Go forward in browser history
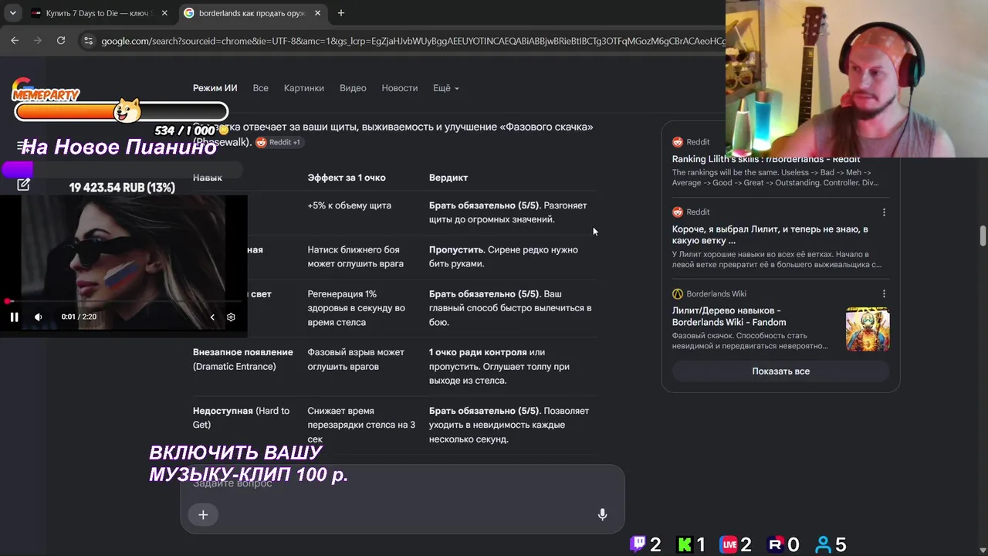 pyautogui.click(x=38, y=41)
